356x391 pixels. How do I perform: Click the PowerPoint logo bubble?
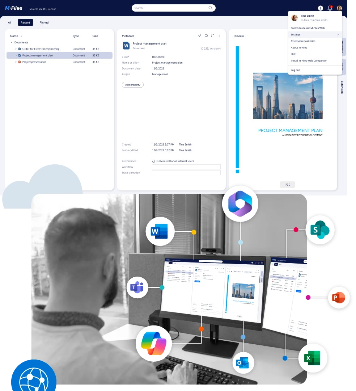pos(339,298)
